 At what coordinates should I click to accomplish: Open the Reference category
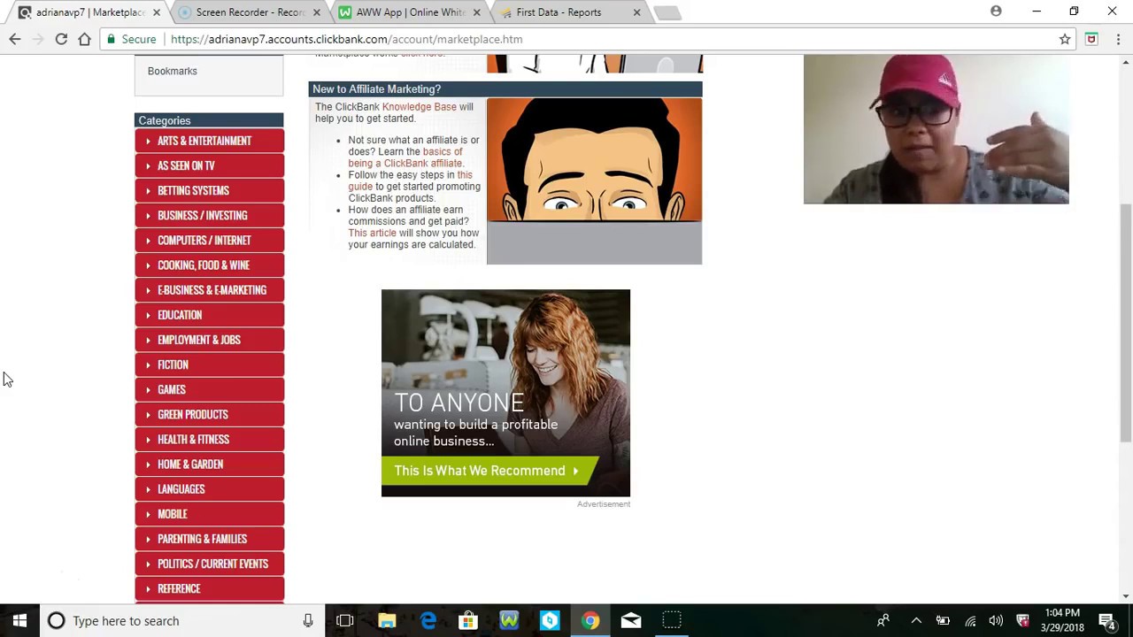209,588
